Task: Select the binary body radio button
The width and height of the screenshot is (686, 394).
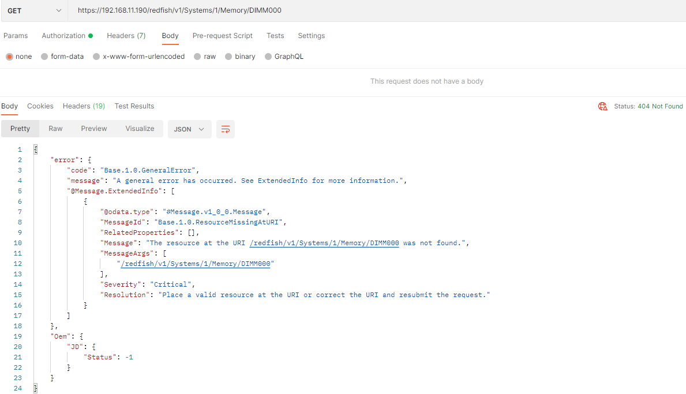Action: (x=228, y=57)
